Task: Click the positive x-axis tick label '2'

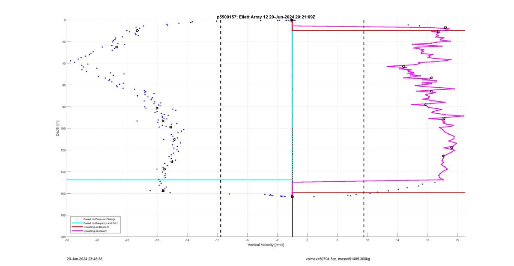Action: (307, 240)
